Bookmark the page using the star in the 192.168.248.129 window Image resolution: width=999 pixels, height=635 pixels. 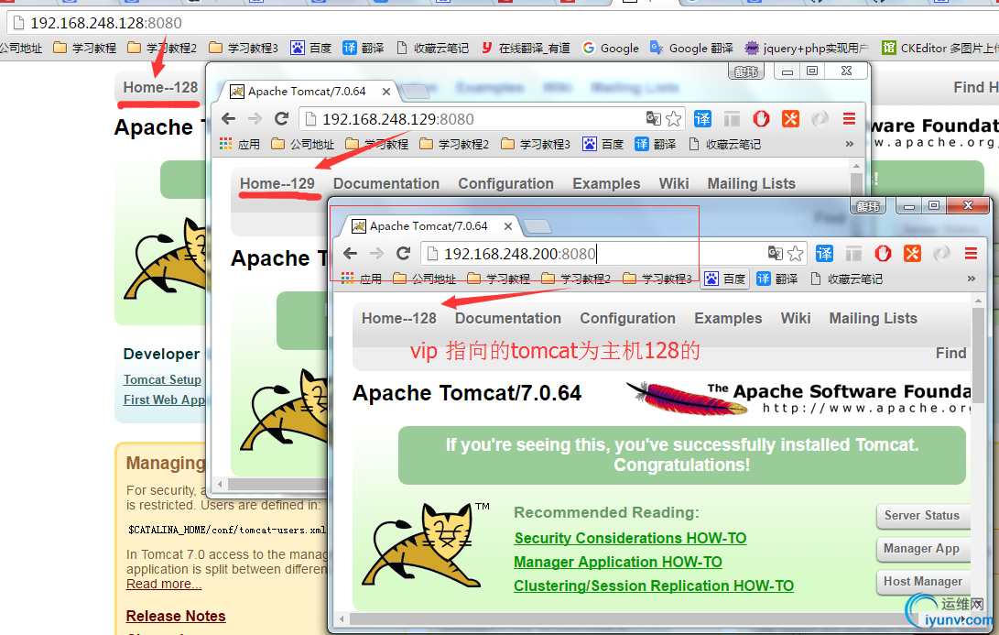pos(673,118)
